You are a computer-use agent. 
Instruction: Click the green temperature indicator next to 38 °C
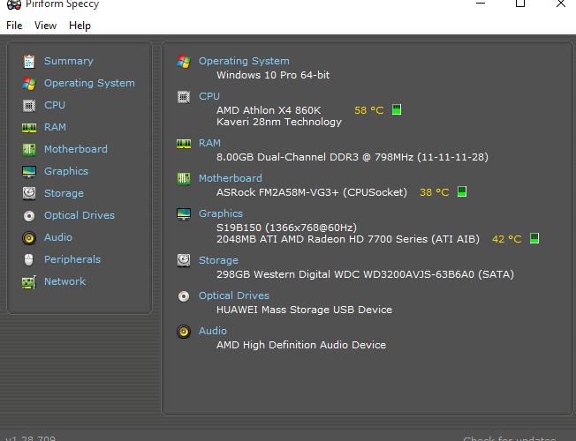click(462, 191)
